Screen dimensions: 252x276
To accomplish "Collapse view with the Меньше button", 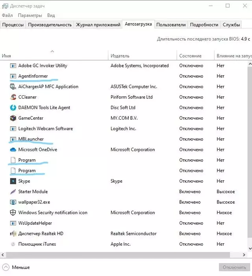I will pyautogui.click(x=16, y=267).
